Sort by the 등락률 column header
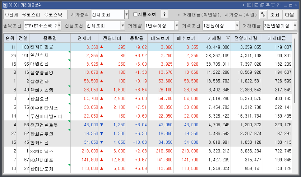Image resolution: width=301 pixels, height=177 pixels. click(x=137, y=38)
